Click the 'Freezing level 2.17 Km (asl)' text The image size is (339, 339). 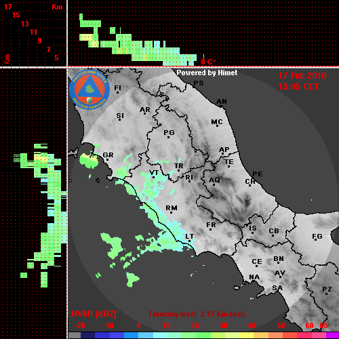(x=197, y=314)
